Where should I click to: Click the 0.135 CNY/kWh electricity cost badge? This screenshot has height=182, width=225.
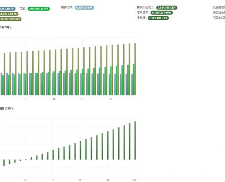(x=161, y=13)
